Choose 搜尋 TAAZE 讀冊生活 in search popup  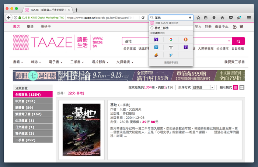(171, 23)
